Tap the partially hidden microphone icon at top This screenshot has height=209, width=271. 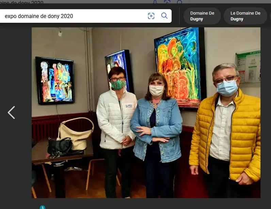[x=155, y=2]
